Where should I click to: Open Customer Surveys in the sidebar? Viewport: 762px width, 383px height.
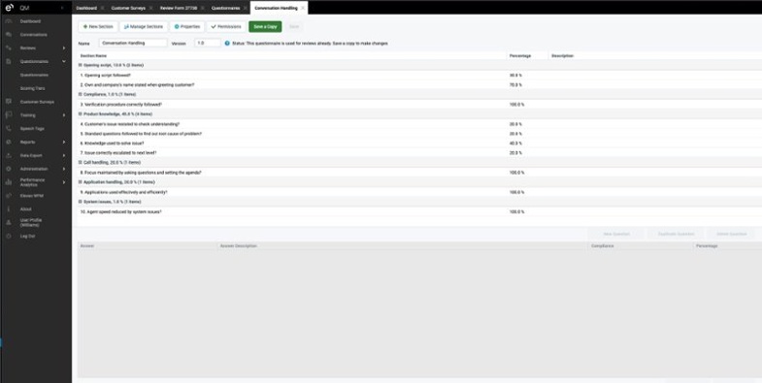click(x=37, y=102)
